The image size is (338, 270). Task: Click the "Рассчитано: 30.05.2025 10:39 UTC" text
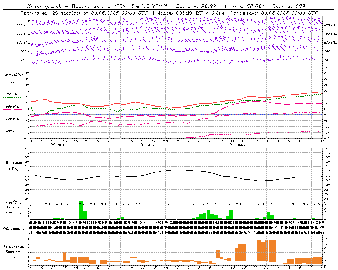pos(274,13)
